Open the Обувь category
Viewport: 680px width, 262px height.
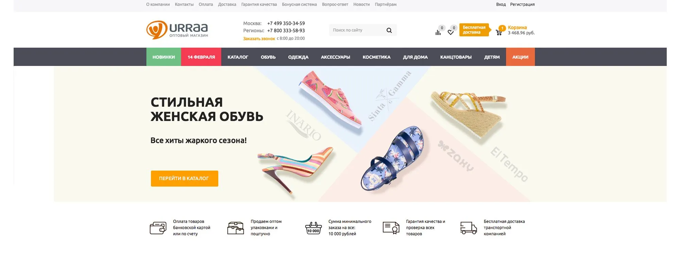coord(268,57)
